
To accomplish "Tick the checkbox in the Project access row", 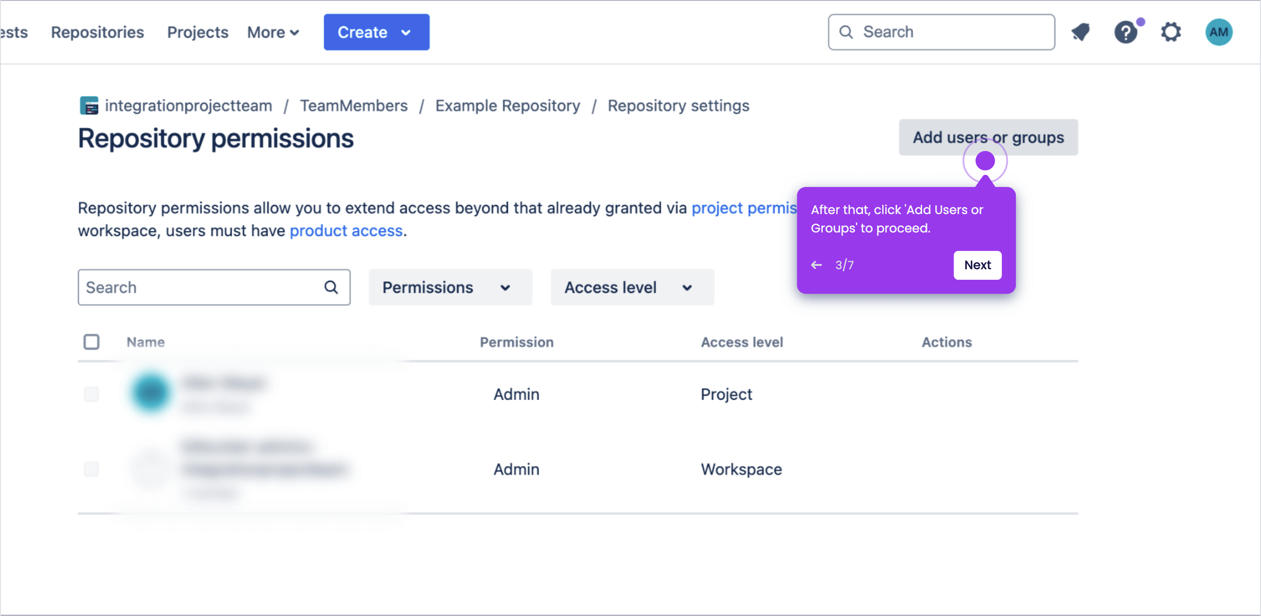I will pyautogui.click(x=92, y=394).
